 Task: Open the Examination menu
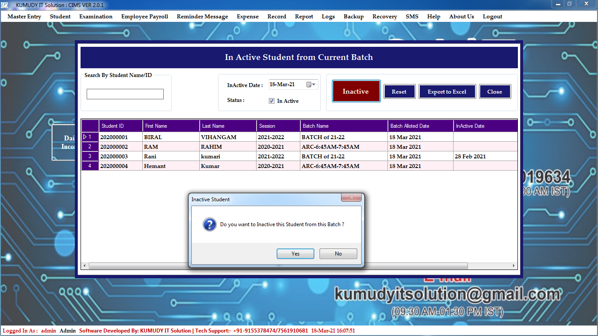coord(96,17)
